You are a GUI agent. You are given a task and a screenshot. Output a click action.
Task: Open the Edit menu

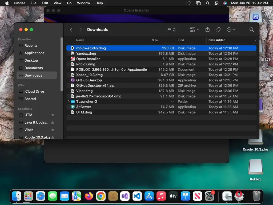(45, 3)
